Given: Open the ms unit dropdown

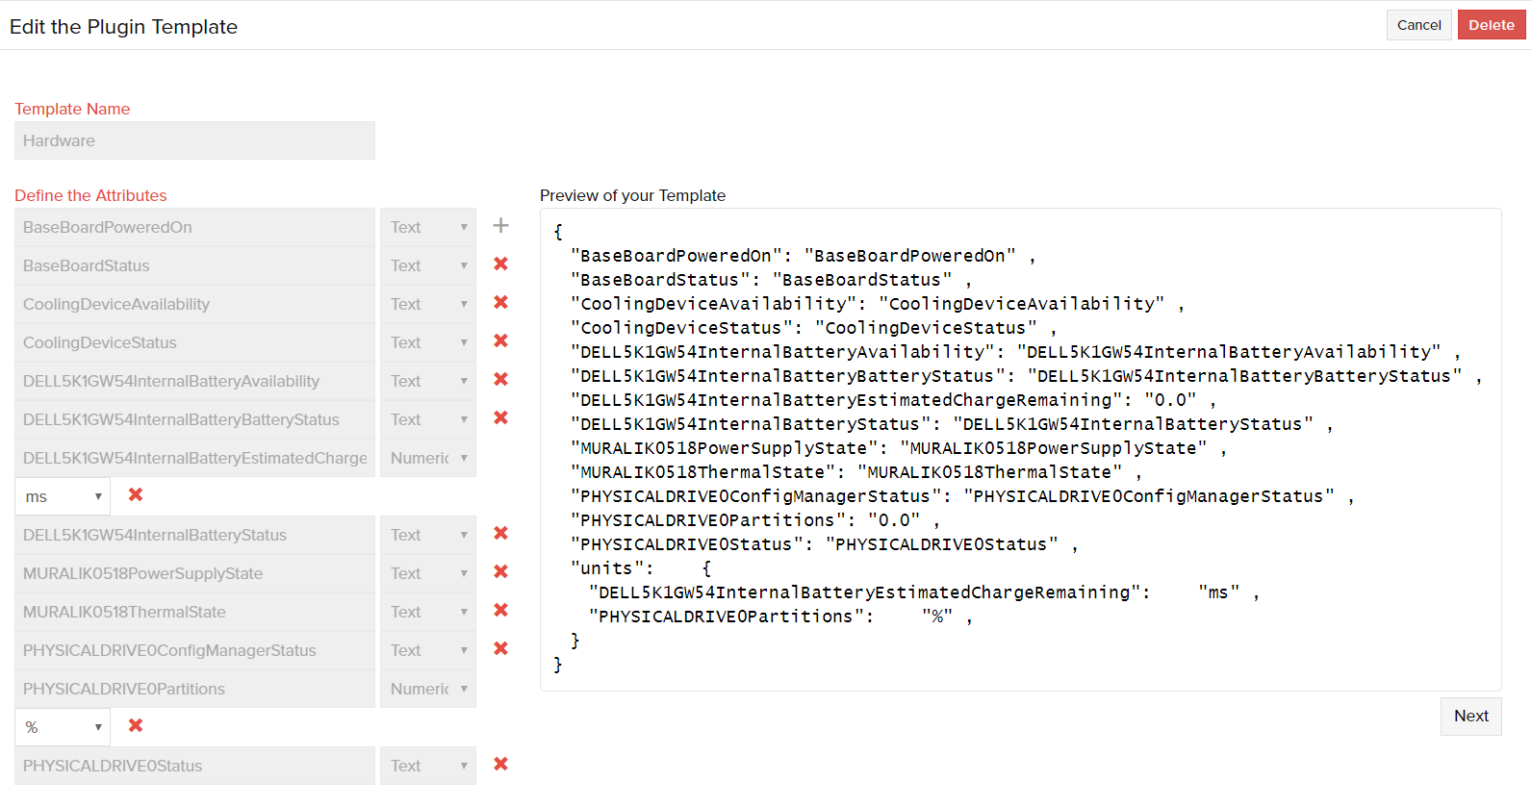Looking at the screenshot, I should [x=63, y=496].
